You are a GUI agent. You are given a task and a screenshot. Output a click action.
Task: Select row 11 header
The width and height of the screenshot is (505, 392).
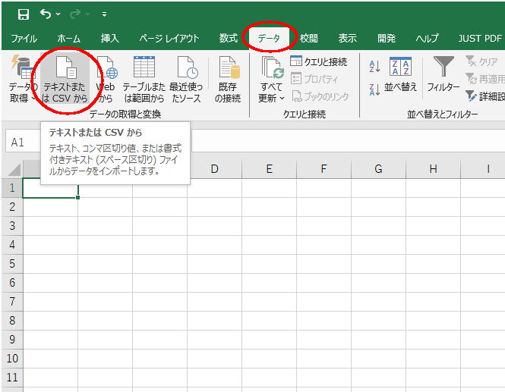(x=12, y=378)
